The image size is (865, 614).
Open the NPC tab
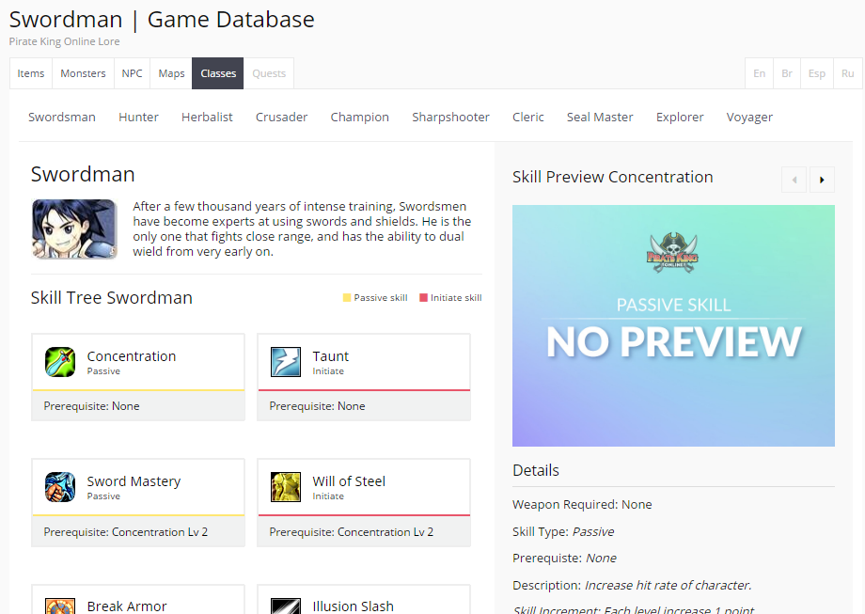[x=132, y=73]
